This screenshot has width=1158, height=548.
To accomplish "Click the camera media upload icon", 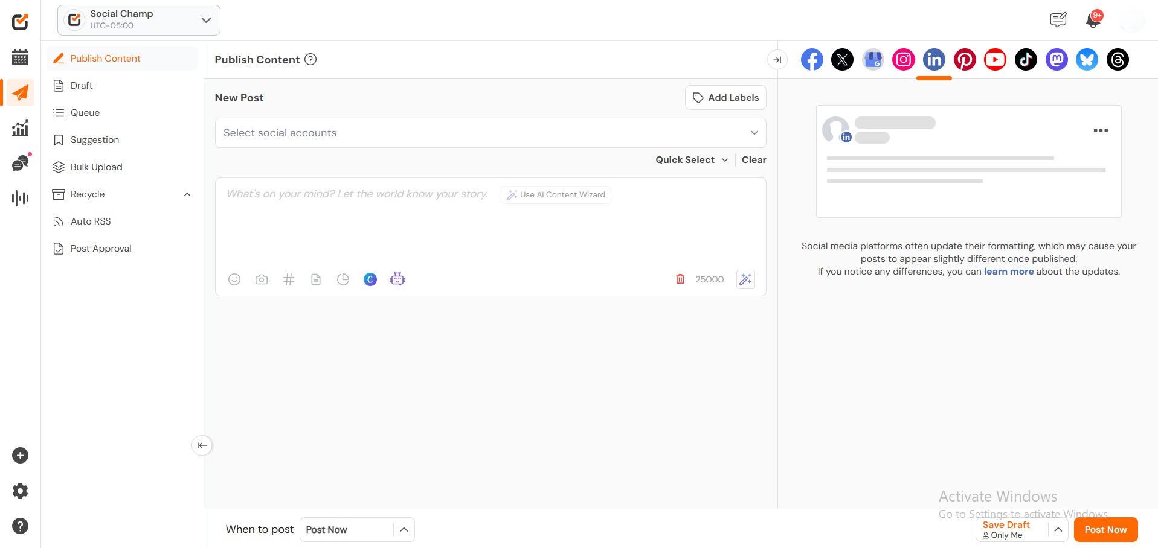I will [x=262, y=279].
